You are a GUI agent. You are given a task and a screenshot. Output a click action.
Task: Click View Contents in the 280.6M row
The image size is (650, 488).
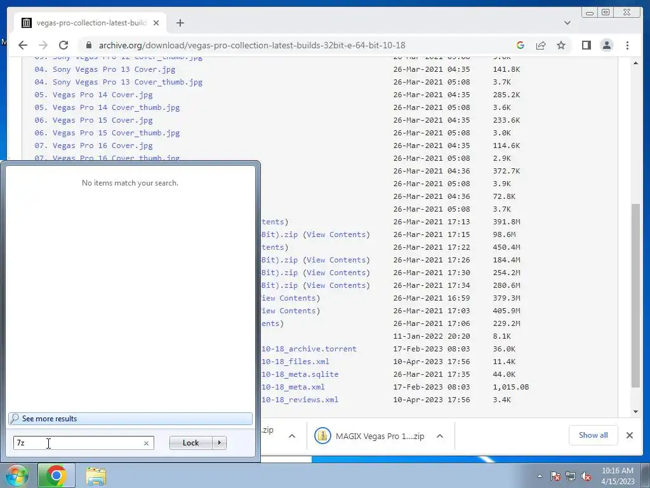pyautogui.click(x=336, y=285)
